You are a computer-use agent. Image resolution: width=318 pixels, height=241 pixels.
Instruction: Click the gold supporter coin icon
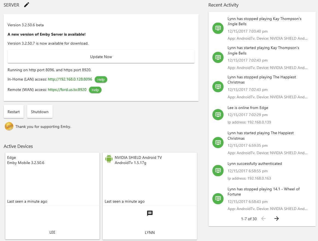[9, 127]
